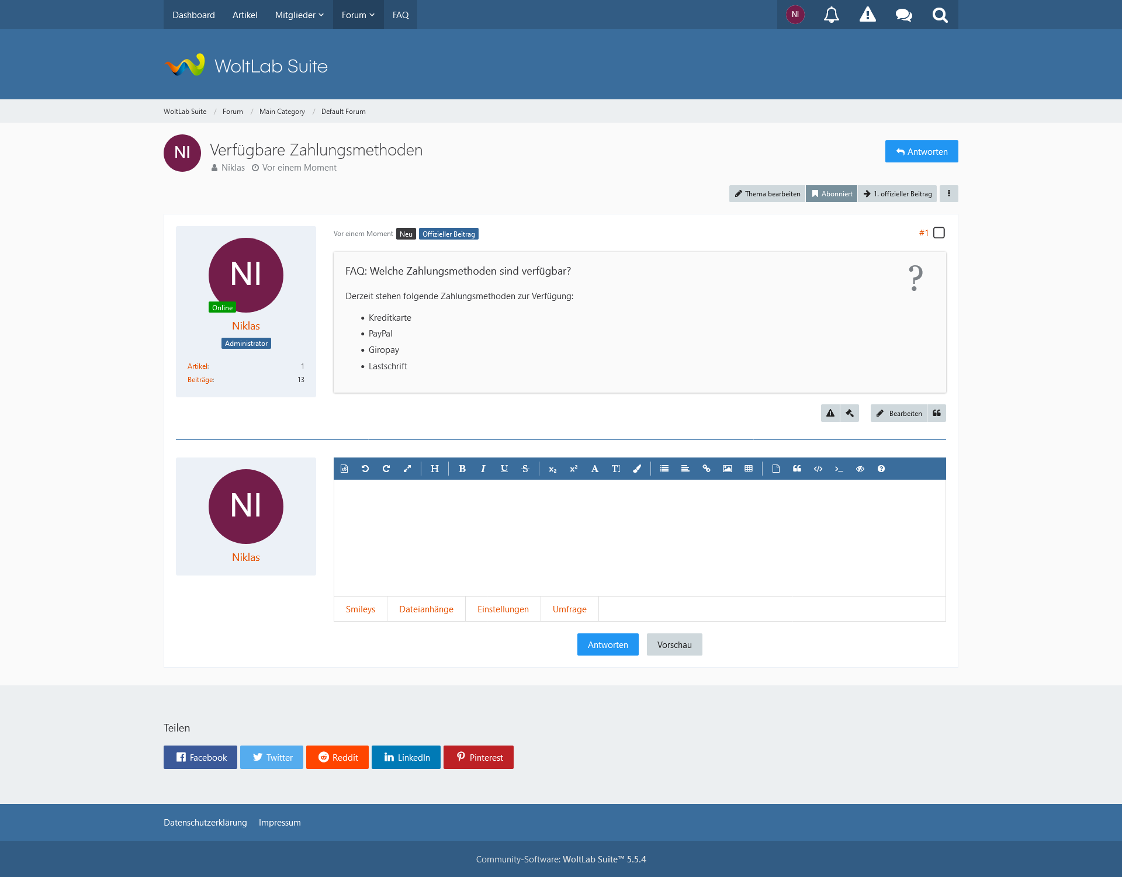1122x877 pixels.
Task: Click the Vorschau button
Action: coord(674,644)
